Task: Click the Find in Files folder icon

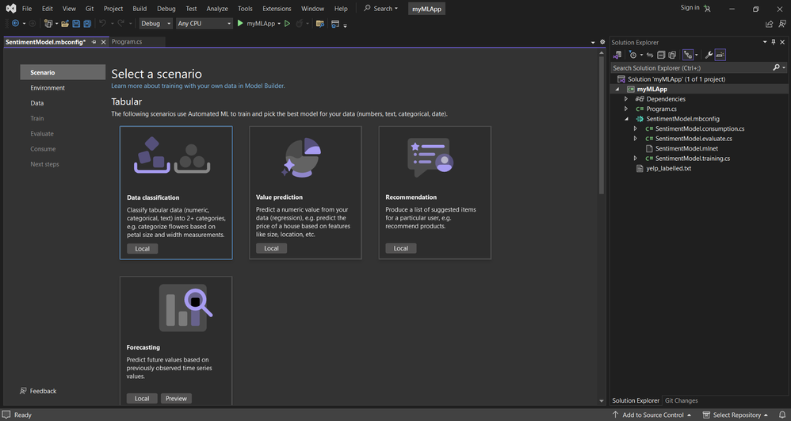Action: (x=320, y=23)
